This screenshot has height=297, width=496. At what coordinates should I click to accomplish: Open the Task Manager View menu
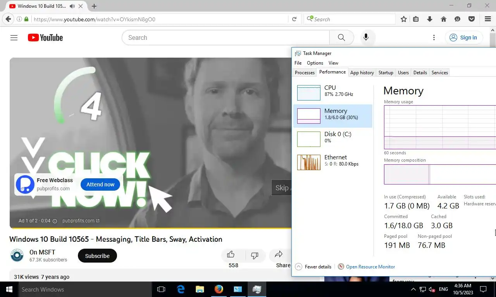pyautogui.click(x=333, y=63)
